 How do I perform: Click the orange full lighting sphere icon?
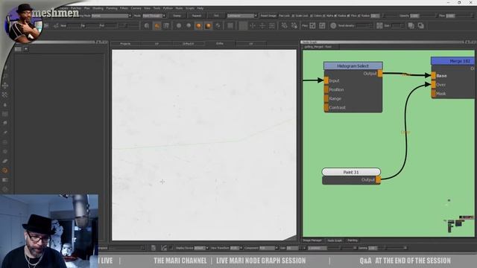pos(209,26)
